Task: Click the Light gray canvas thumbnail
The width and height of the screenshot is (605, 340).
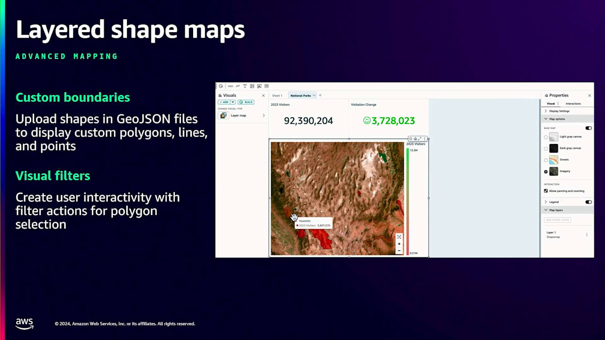Action: [x=554, y=137]
